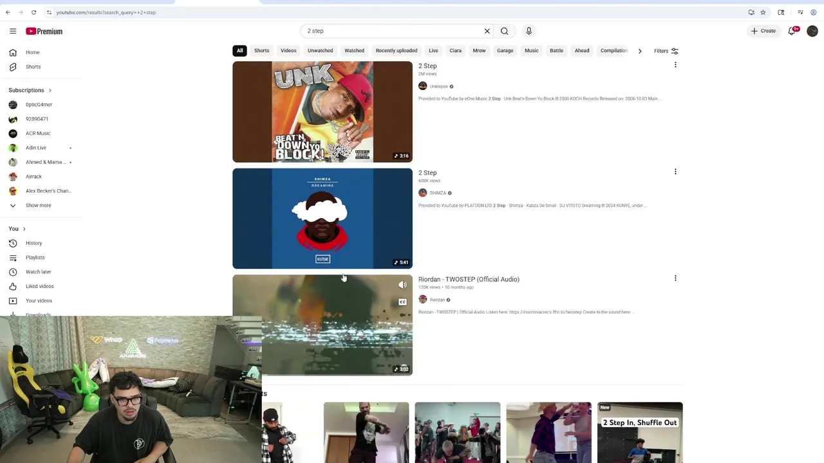
Task: Open more options for Unk 2 Step video
Action: click(x=675, y=65)
